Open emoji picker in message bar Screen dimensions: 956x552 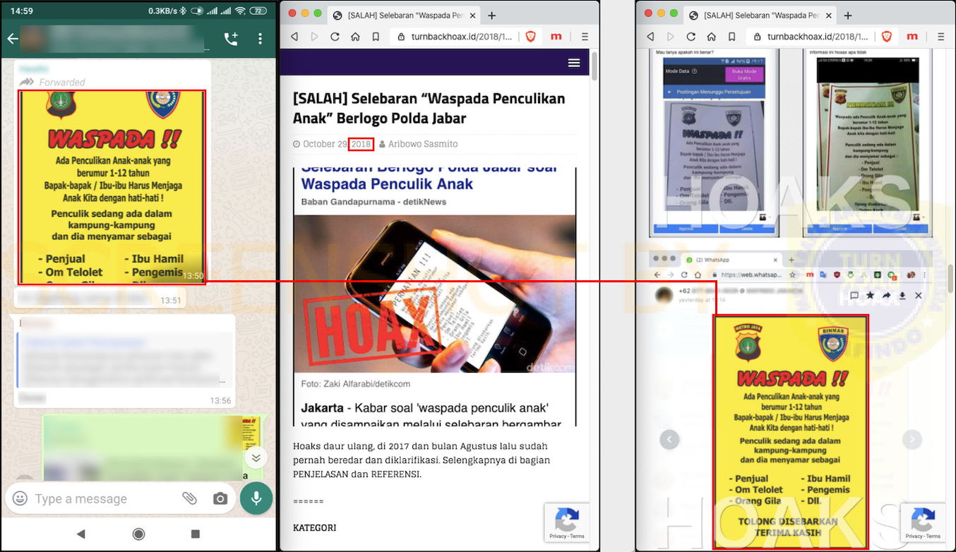pyautogui.click(x=20, y=498)
